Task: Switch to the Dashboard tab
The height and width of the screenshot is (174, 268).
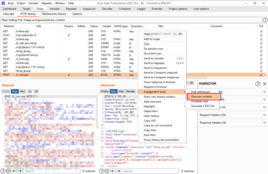Action: click(x=10, y=9)
